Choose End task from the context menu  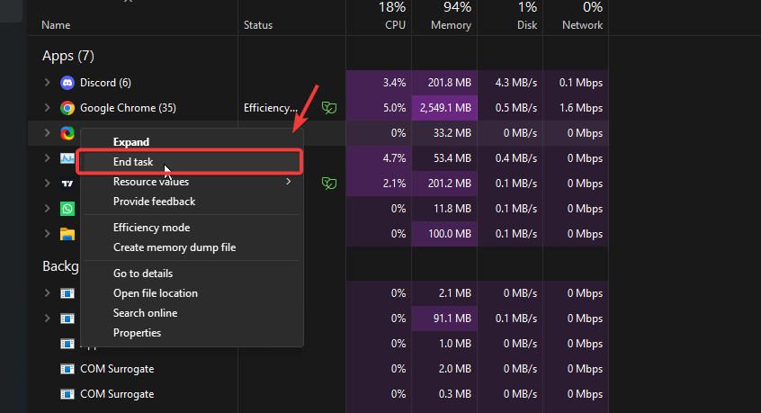pos(133,162)
